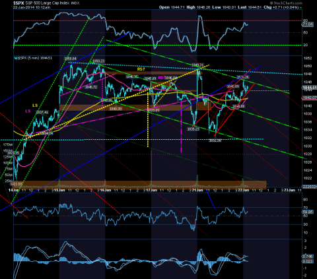Click the S&P 500 Large Cap Index name
Viewport: 317px width, 279px height.
pyautogui.click(x=47, y=3)
